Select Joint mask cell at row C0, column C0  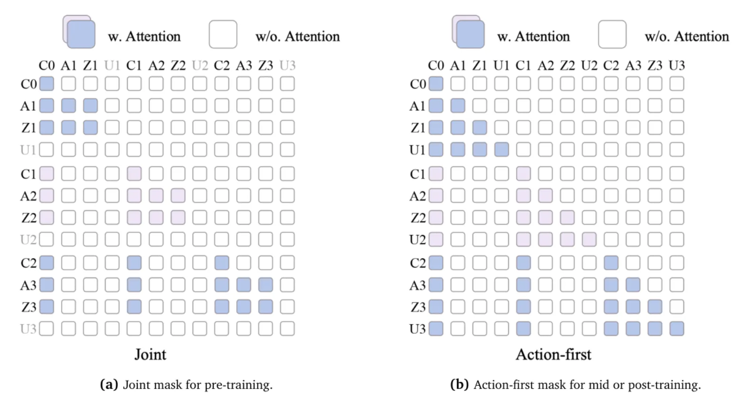[47, 84]
